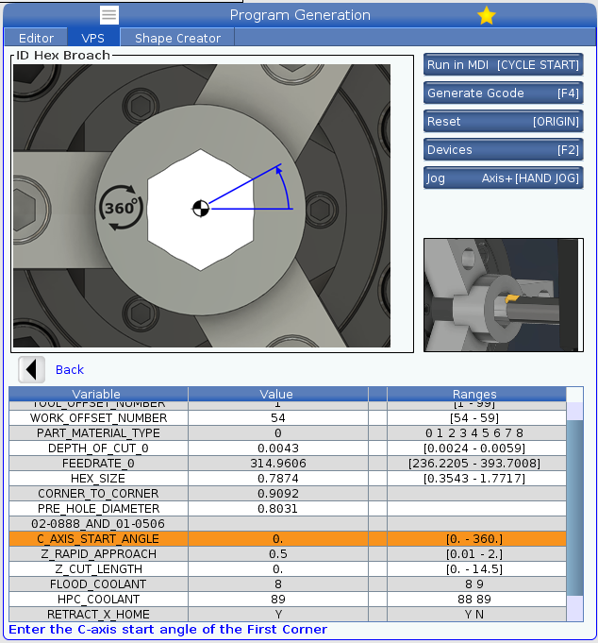The height and width of the screenshot is (643, 598).
Task: Click the Y N options cell
Action: (476, 615)
